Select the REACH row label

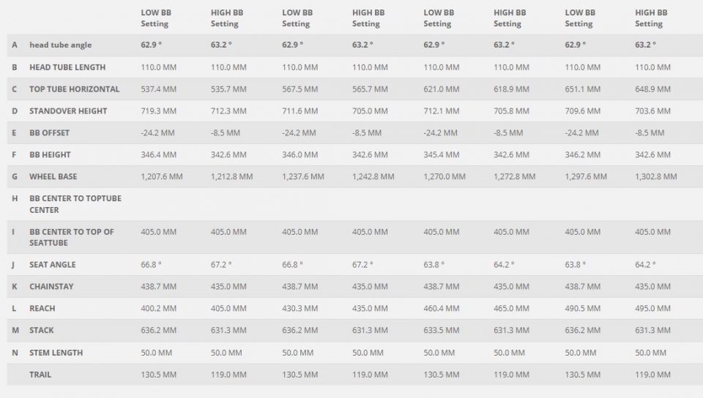pyautogui.click(x=42, y=309)
